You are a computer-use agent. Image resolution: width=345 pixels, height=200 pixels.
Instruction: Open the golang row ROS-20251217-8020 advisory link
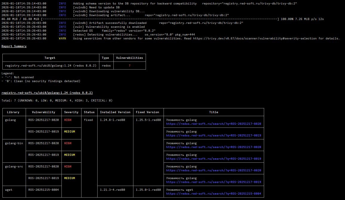tap(213, 124)
